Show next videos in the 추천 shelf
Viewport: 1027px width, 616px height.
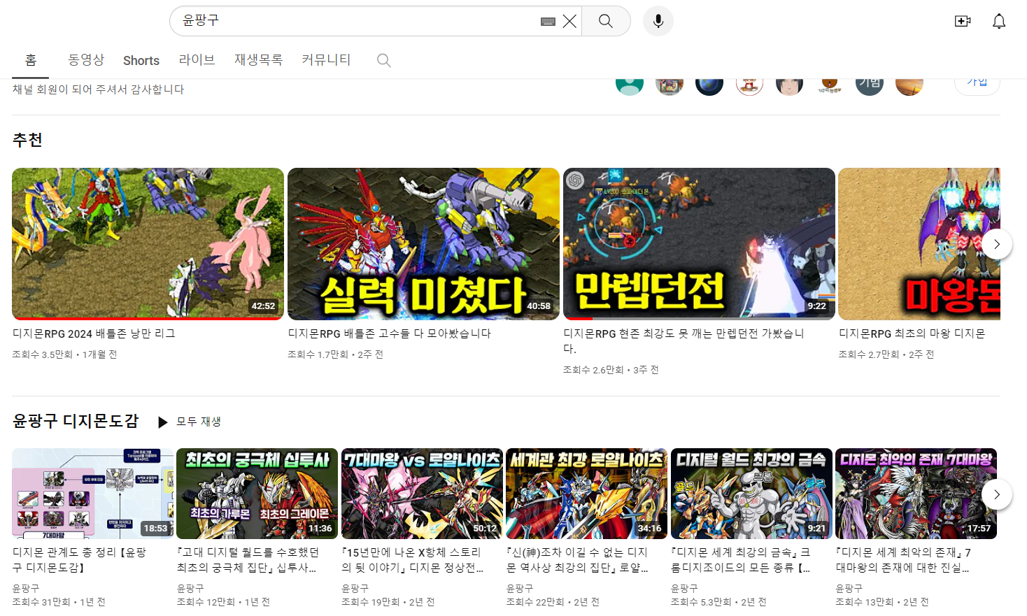[x=997, y=244]
